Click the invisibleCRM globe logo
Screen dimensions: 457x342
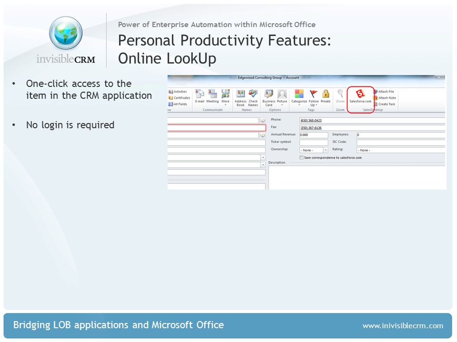click(x=66, y=33)
